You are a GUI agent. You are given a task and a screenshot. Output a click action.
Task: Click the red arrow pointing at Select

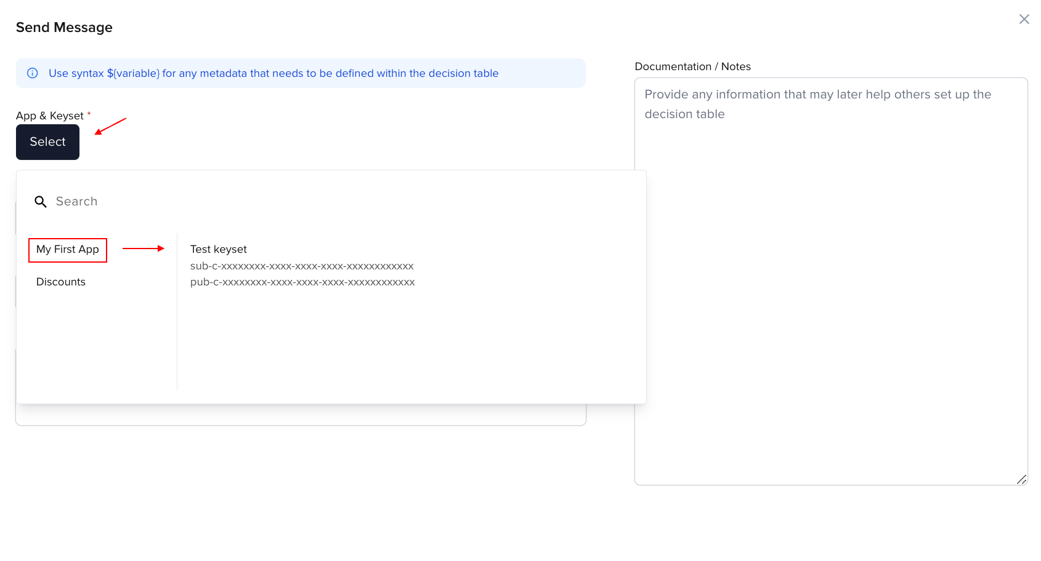(110, 126)
